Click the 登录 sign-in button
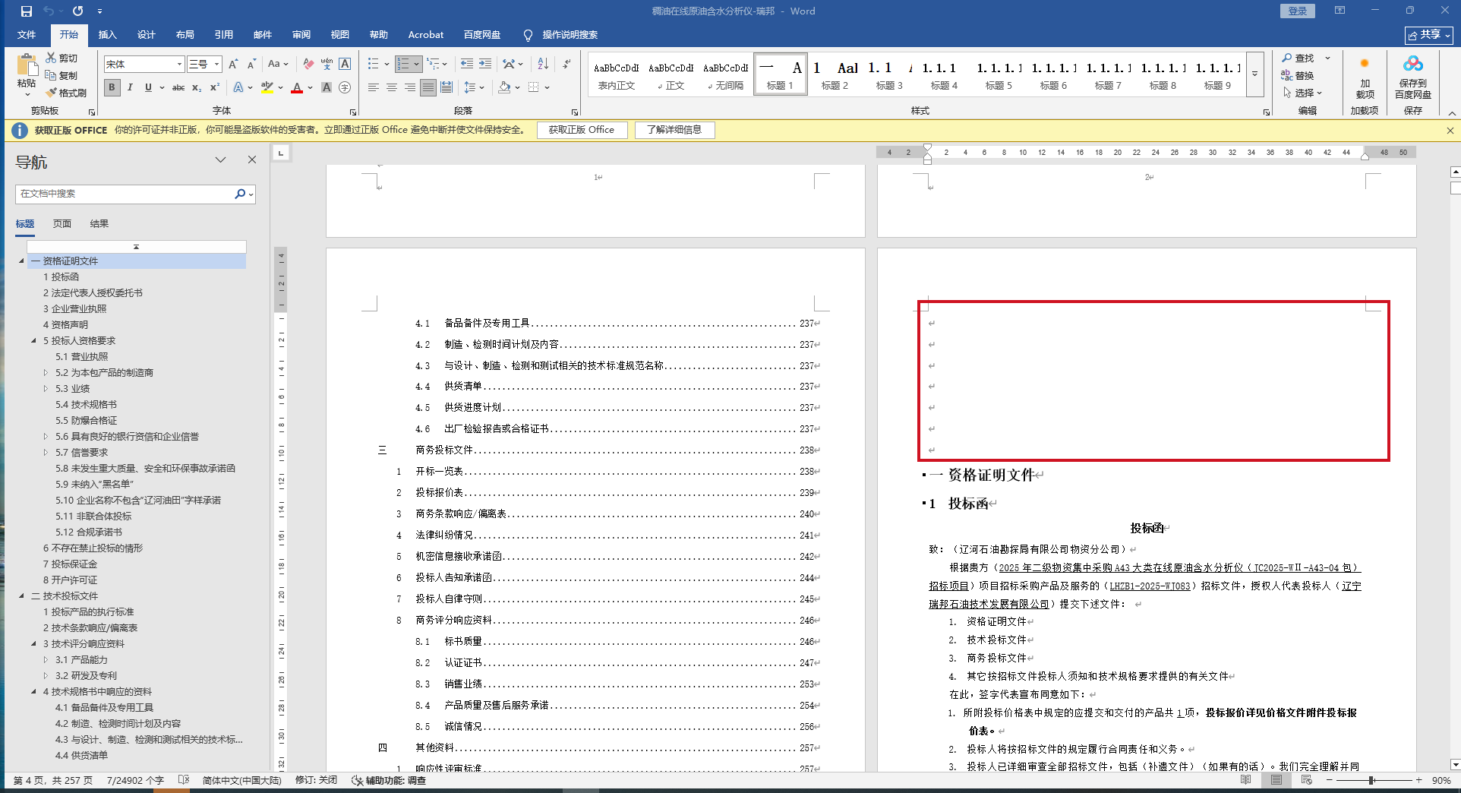Viewport: 1461px width, 793px height. pos(1298,11)
